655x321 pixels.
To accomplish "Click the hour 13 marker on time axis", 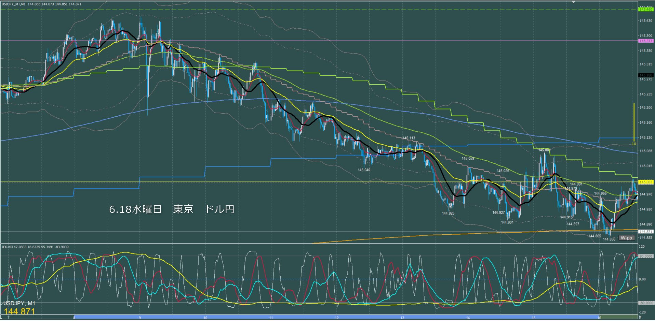I will coord(402,318).
